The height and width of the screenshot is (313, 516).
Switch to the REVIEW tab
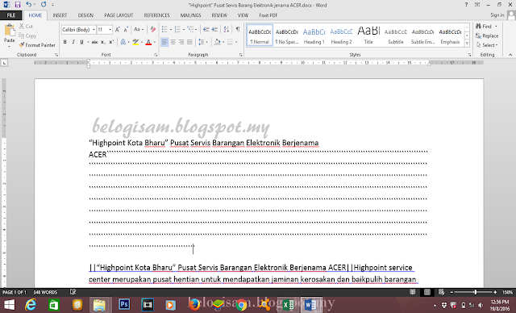coord(219,15)
